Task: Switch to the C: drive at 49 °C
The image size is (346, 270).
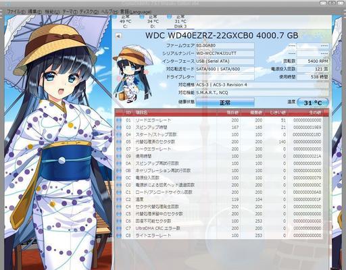Action: (126, 22)
